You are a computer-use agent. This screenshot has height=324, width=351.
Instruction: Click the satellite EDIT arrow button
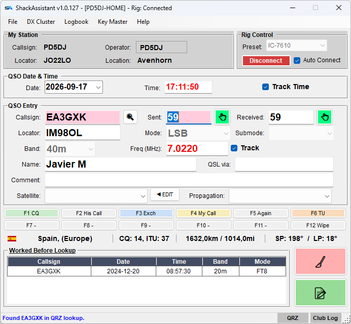tap(165, 194)
